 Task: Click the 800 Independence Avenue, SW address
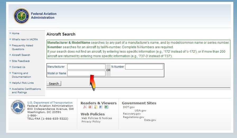(51, 109)
